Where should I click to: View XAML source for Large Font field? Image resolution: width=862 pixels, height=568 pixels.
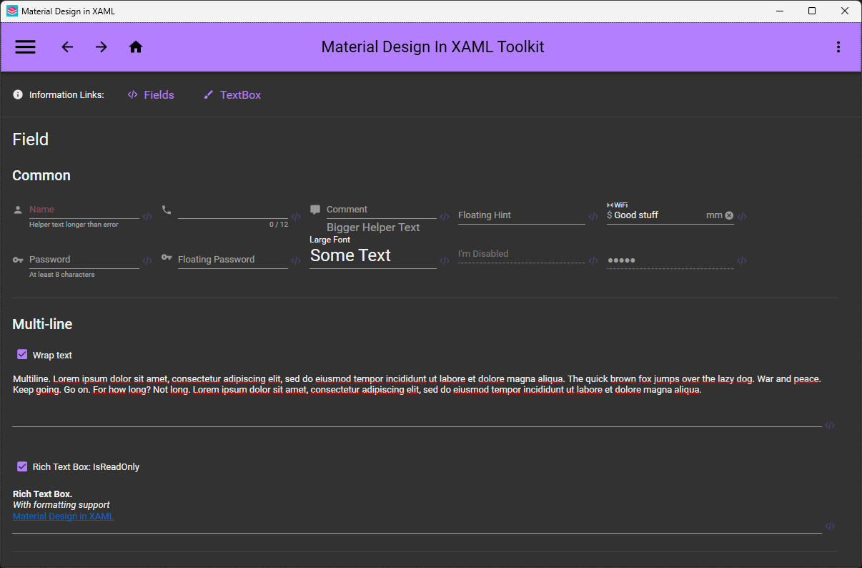tap(445, 261)
